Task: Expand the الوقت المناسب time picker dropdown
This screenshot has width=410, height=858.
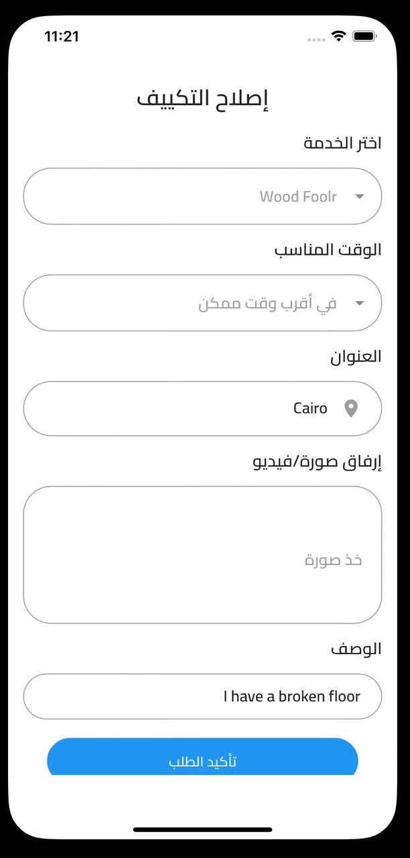Action: coord(202,303)
